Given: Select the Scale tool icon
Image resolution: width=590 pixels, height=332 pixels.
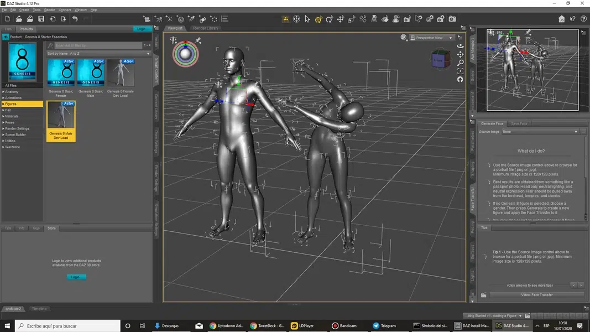Looking at the screenshot, I should (x=352, y=19).
